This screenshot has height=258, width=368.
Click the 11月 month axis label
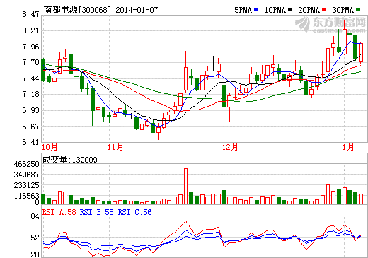(115, 147)
